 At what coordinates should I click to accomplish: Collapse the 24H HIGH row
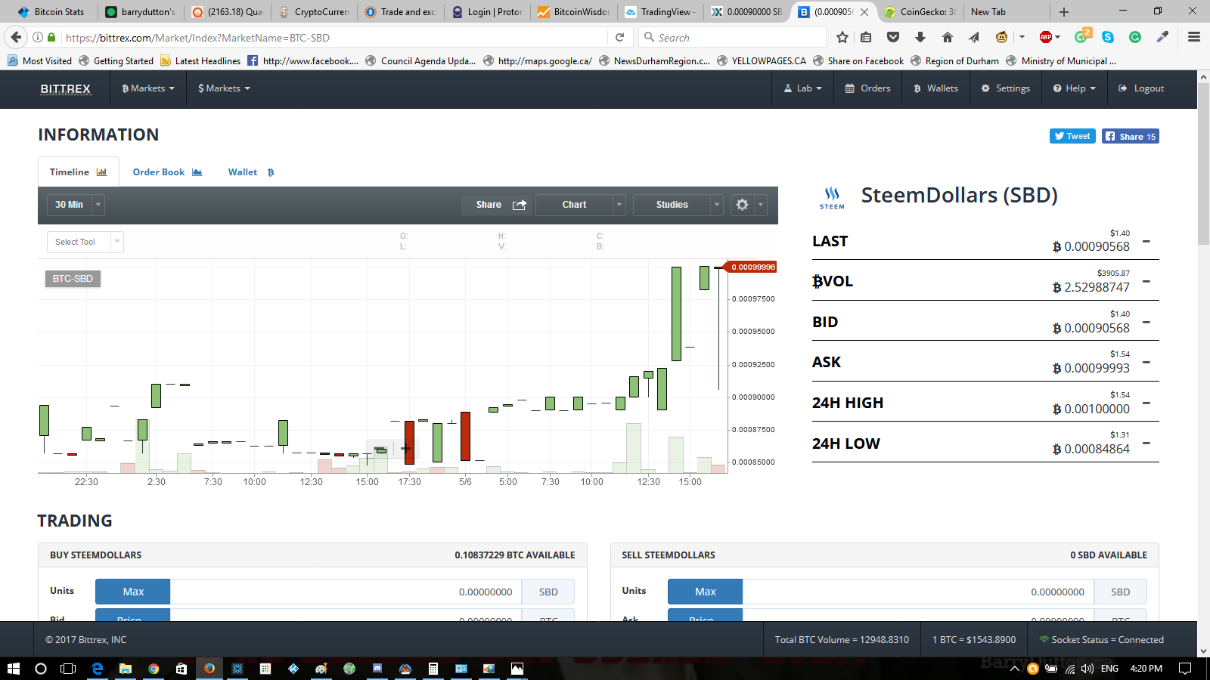click(1146, 403)
